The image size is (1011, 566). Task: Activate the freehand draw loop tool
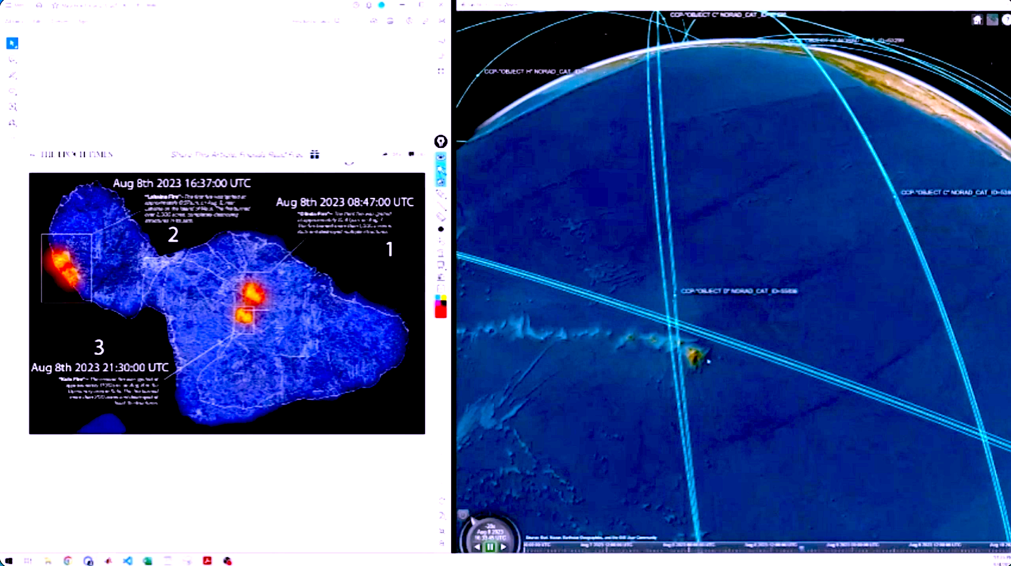(12, 91)
